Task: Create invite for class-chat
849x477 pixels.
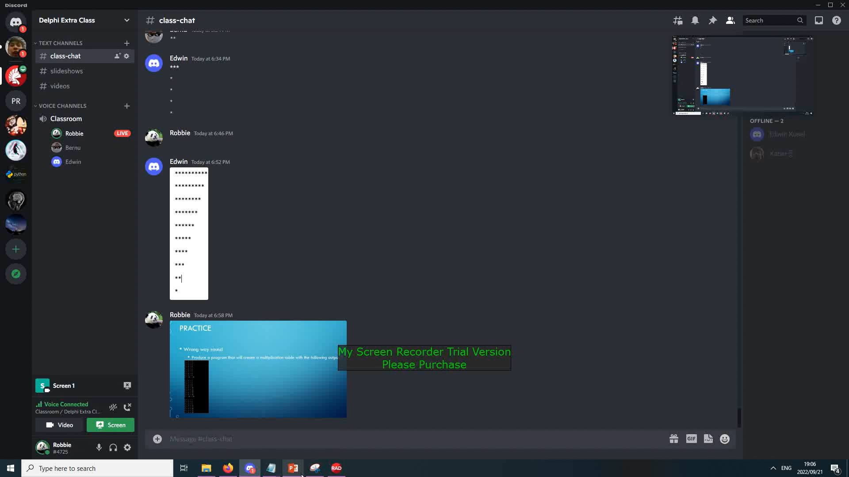Action: pyautogui.click(x=117, y=56)
